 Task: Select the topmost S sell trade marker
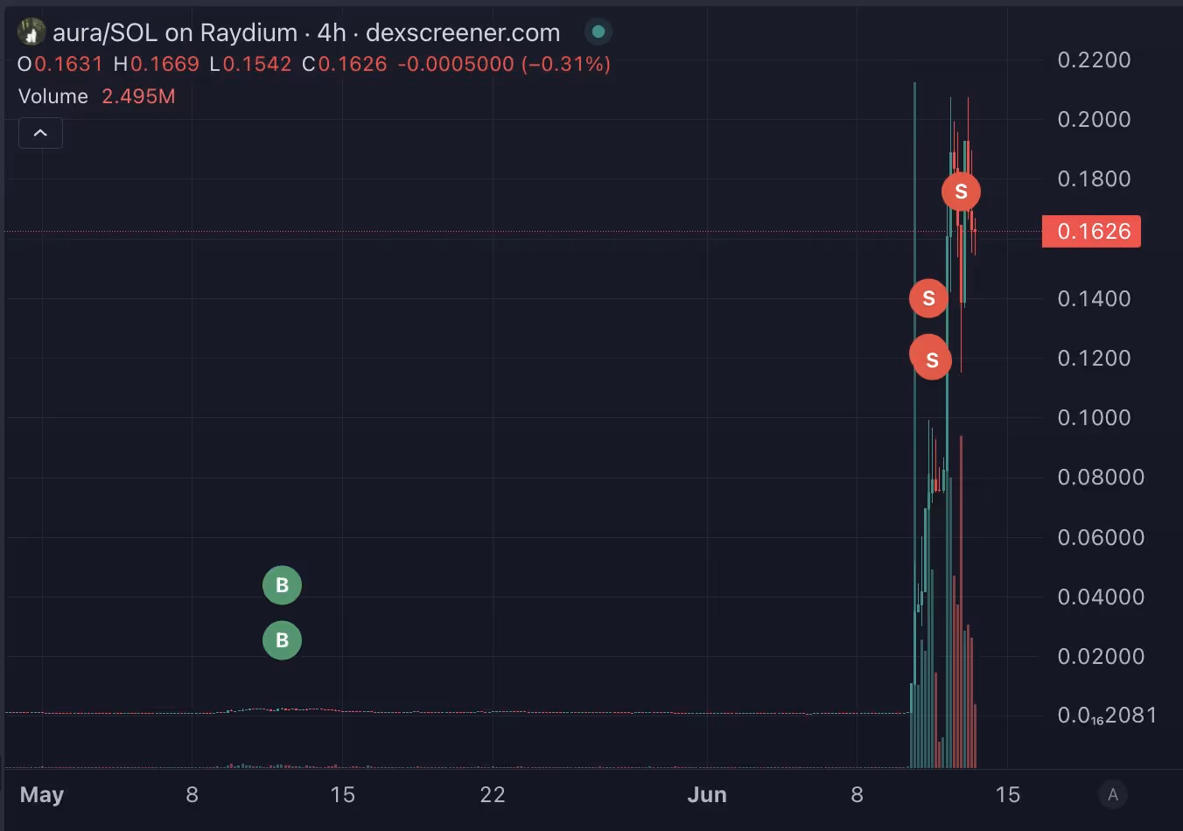(961, 192)
